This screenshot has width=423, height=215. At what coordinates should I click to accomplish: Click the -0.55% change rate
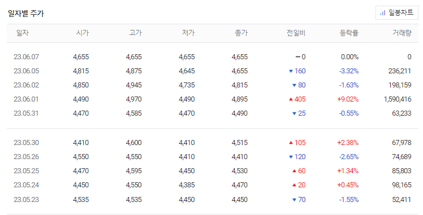pyautogui.click(x=349, y=113)
